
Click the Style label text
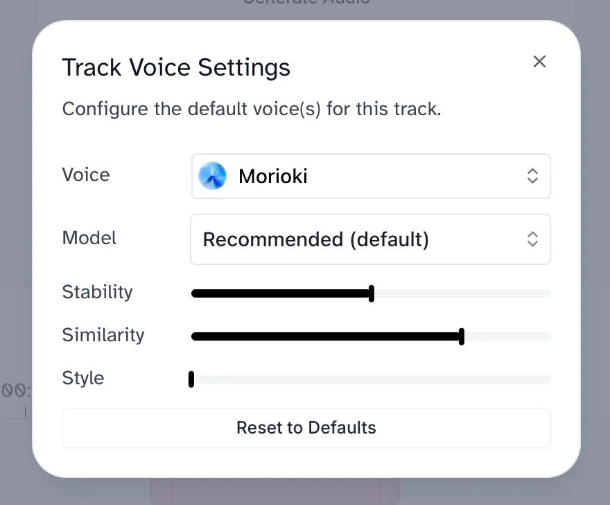(x=83, y=378)
